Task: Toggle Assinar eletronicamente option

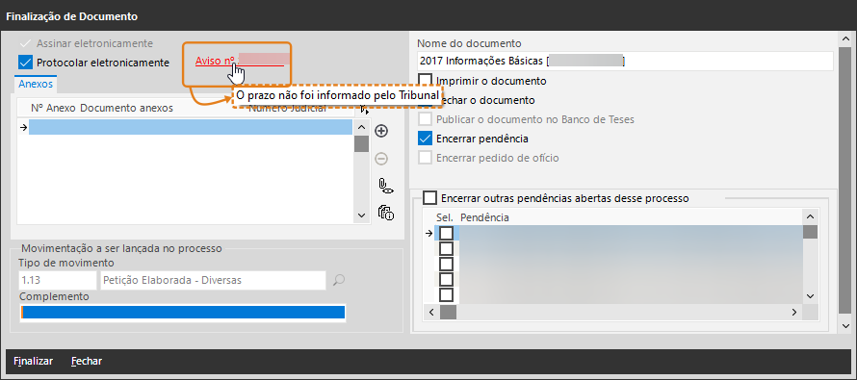Action: 86,43
